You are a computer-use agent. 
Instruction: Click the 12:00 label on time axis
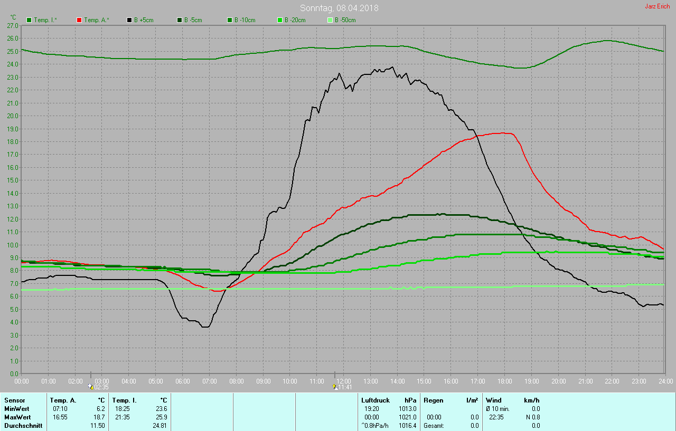[x=344, y=381]
